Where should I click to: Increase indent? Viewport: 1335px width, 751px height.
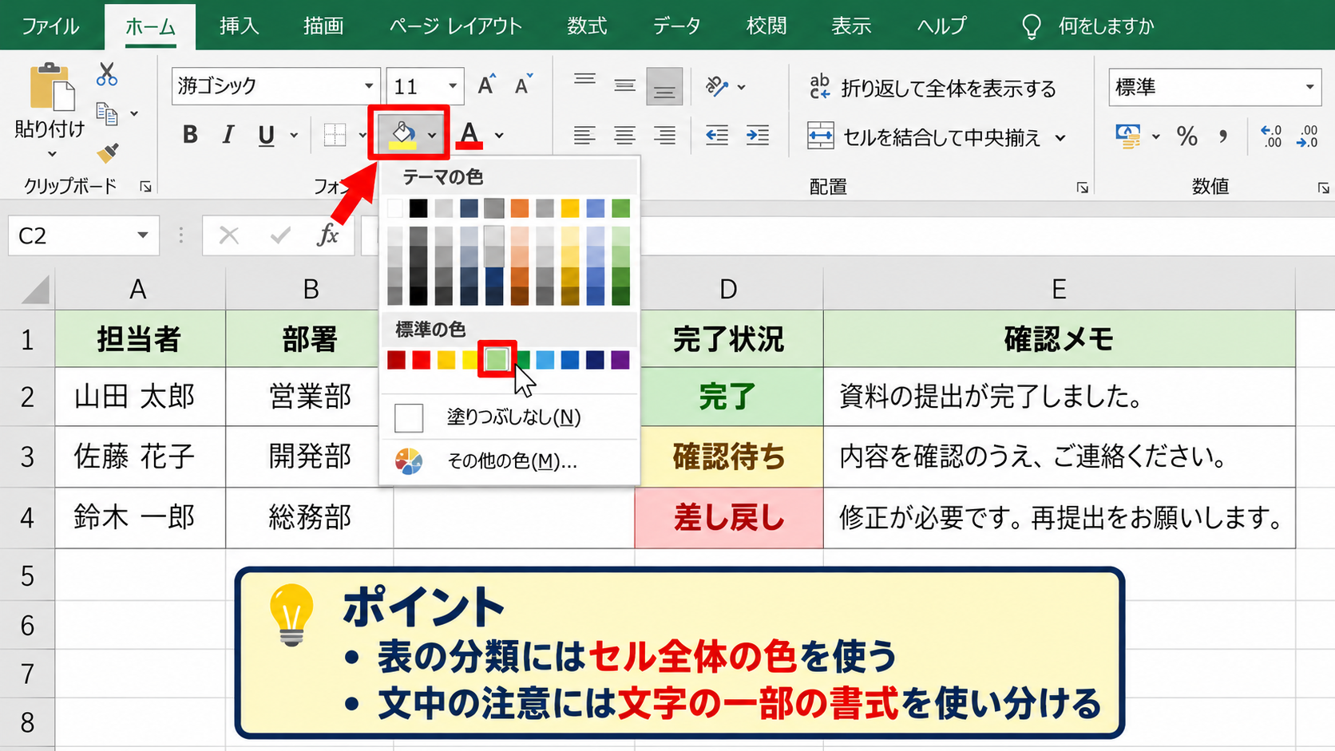[x=758, y=136]
